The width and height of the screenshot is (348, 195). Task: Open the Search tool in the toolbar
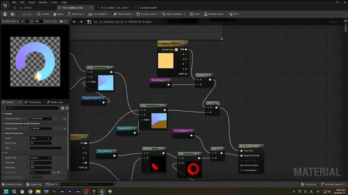click(x=43, y=14)
